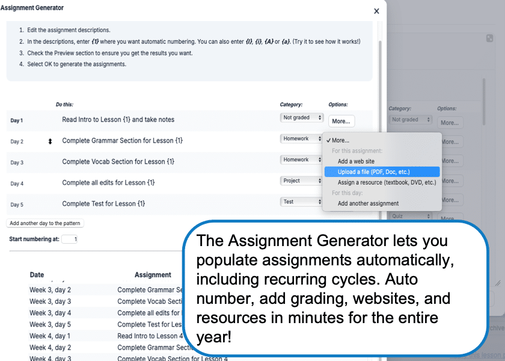The image size is (505, 361).
Task: Close the Assignment Generator dialog
Action: click(376, 11)
